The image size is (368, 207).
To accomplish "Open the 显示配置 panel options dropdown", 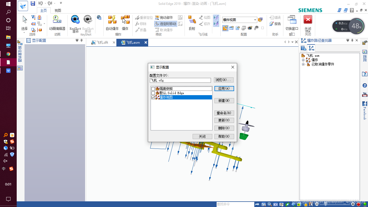I will [x=77, y=40].
